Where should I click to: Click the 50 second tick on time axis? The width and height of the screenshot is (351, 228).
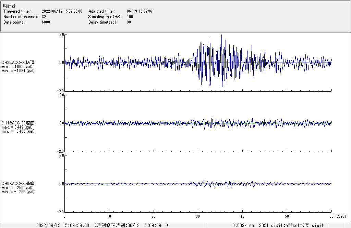[287, 216]
